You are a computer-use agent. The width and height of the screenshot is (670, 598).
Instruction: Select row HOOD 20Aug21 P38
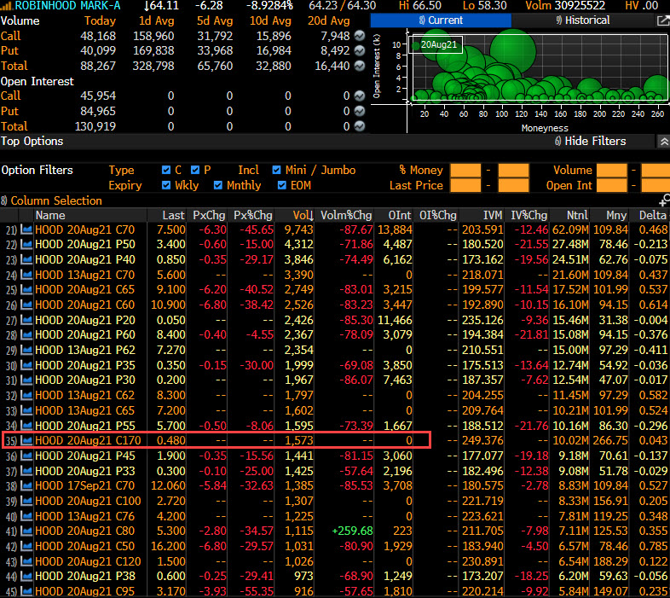click(335, 576)
